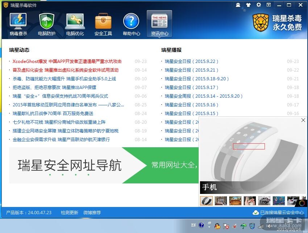308x233 pixels.
Task: Open 瑞星推出APP保镖 news item
Action: [54, 87]
